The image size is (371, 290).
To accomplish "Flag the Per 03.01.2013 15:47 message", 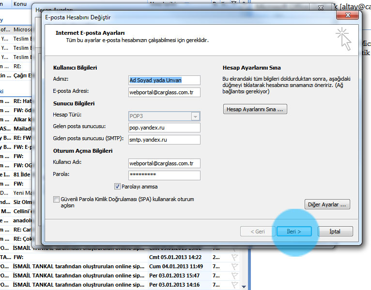I will pos(234,275).
